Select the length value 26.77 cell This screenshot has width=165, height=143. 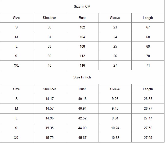[x=148, y=109]
